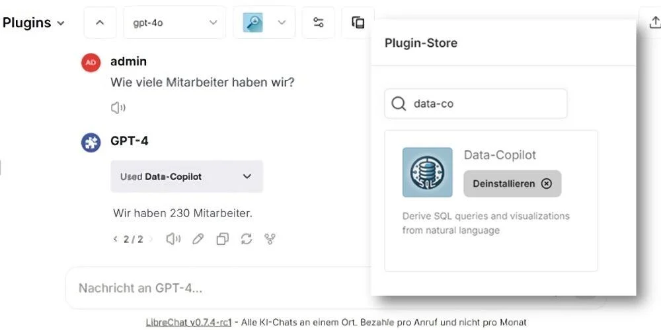
Task: Go to the next response version
Action: 151,240
